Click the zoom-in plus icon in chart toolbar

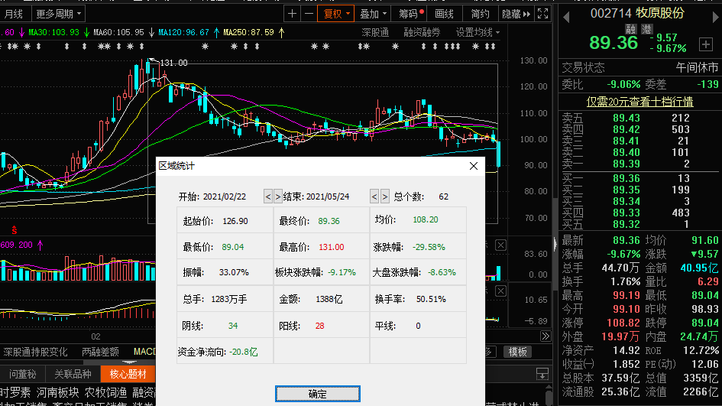click(293, 14)
